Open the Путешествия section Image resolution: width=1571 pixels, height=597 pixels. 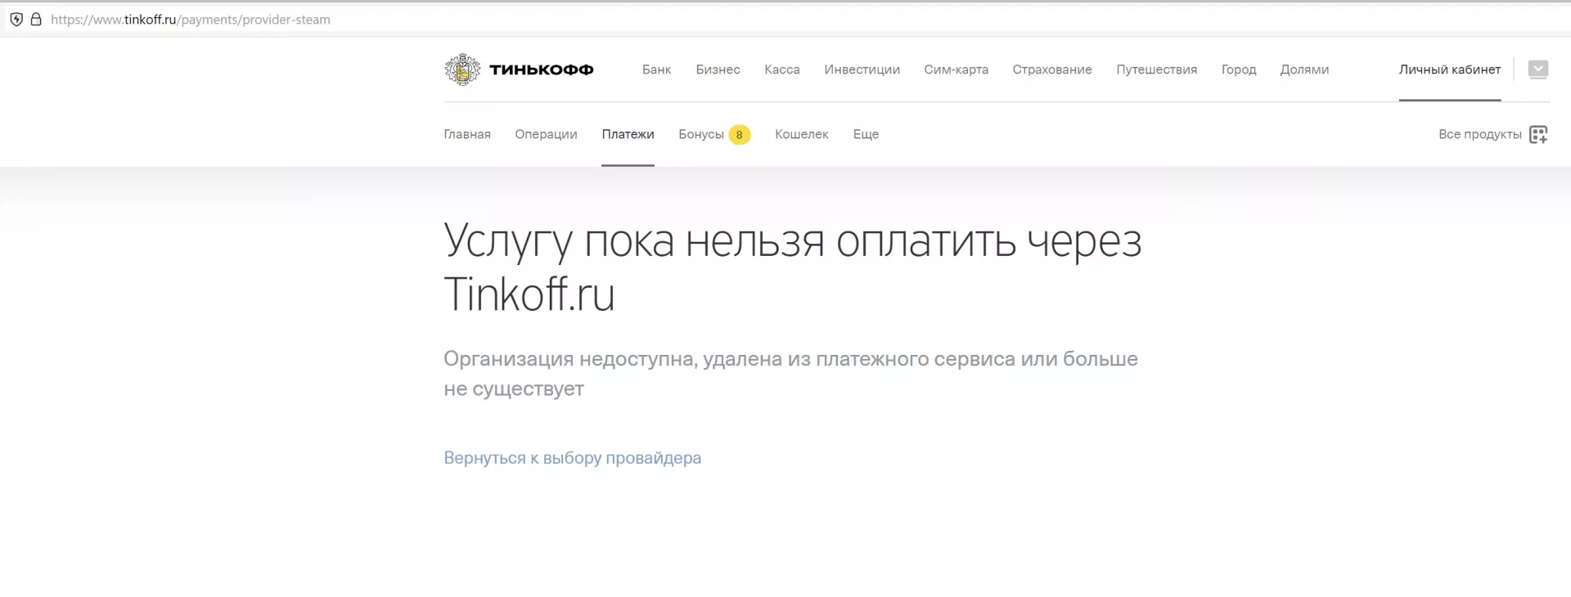pos(1156,70)
